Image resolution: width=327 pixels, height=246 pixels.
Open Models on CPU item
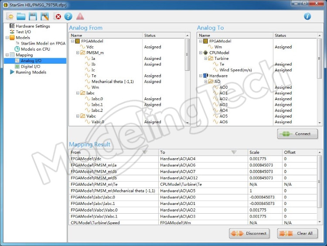tap(35, 49)
